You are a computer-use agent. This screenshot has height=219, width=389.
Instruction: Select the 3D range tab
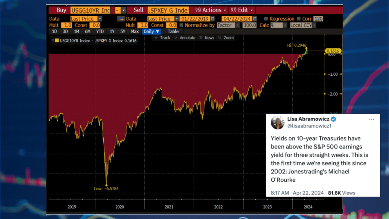point(65,31)
